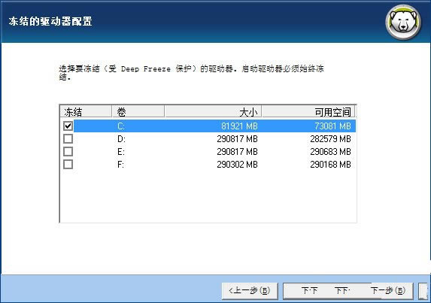Select the E: volume label

pyautogui.click(x=121, y=152)
